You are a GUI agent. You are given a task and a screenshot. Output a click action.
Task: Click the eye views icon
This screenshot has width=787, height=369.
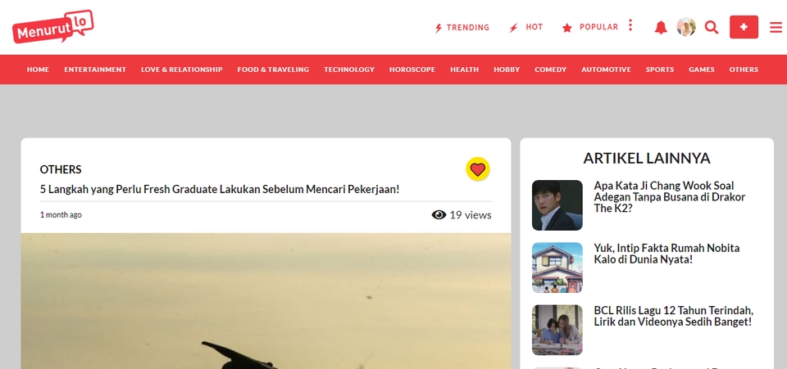pos(439,215)
